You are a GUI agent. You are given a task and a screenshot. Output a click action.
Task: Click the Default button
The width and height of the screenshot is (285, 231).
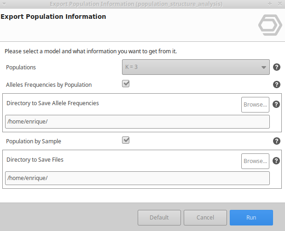coord(159,218)
